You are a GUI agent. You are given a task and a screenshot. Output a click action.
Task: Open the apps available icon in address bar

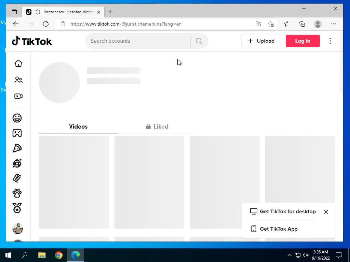[258, 24]
